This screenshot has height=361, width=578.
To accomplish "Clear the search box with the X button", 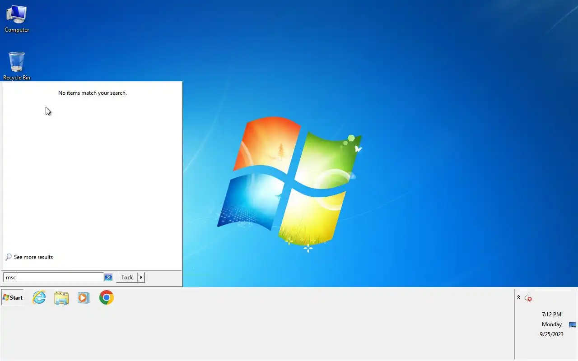I will pos(108,277).
